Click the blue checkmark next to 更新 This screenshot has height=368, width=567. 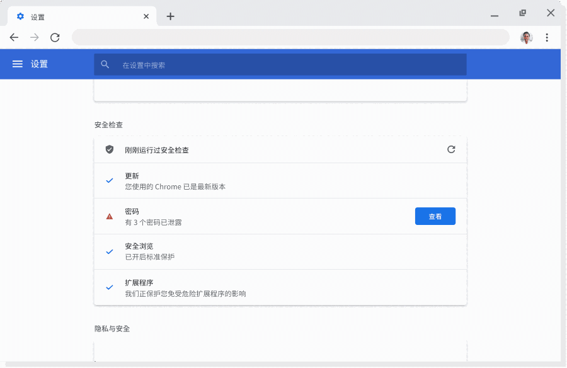point(108,181)
